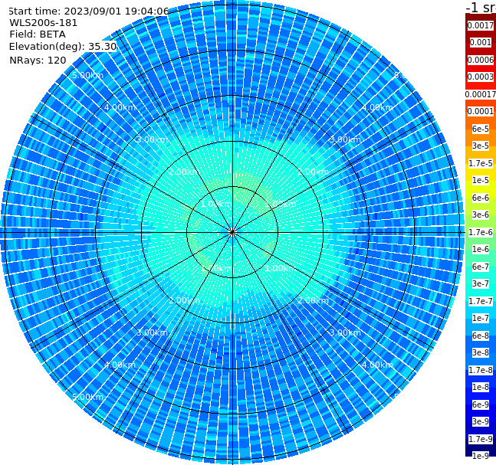The width and height of the screenshot is (496, 465).
Task: Click the 6e-5 colorbar tick label
Action: 481,129
